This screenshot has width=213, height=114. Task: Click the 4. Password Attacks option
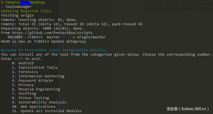pos(33,81)
